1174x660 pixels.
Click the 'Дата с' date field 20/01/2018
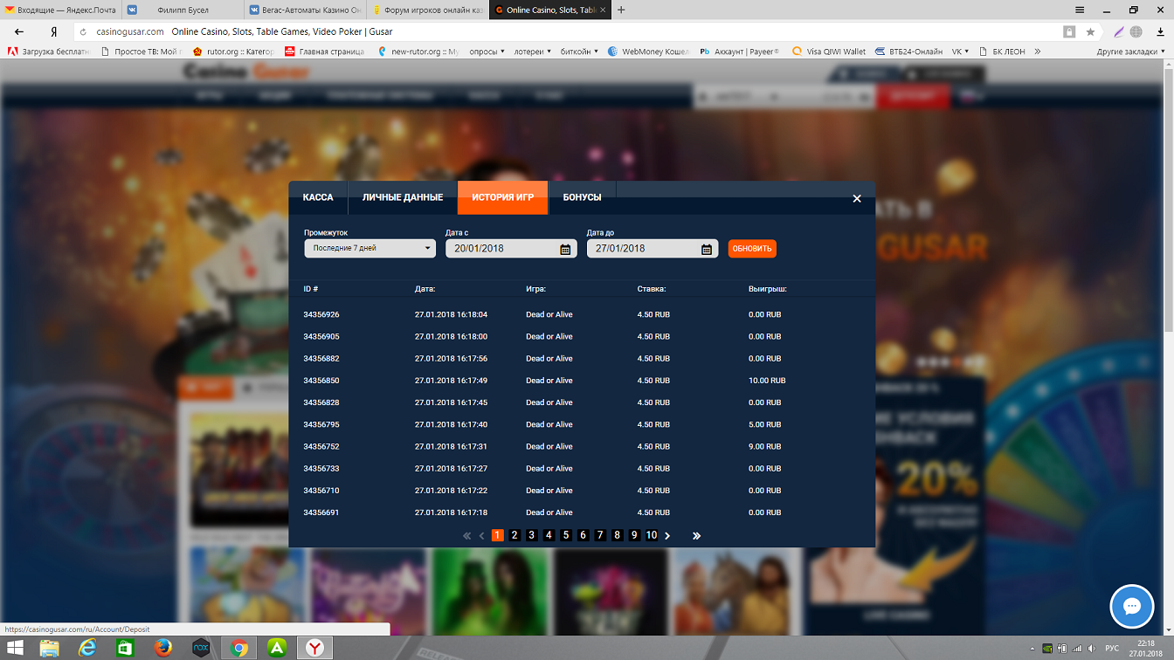(x=511, y=249)
